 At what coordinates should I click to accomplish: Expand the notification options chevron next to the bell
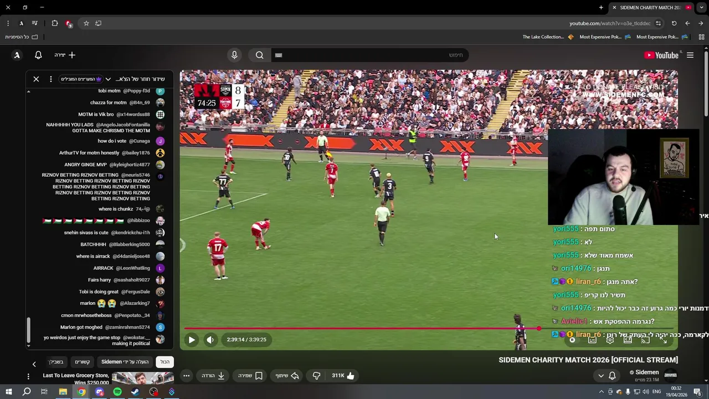tap(600, 376)
